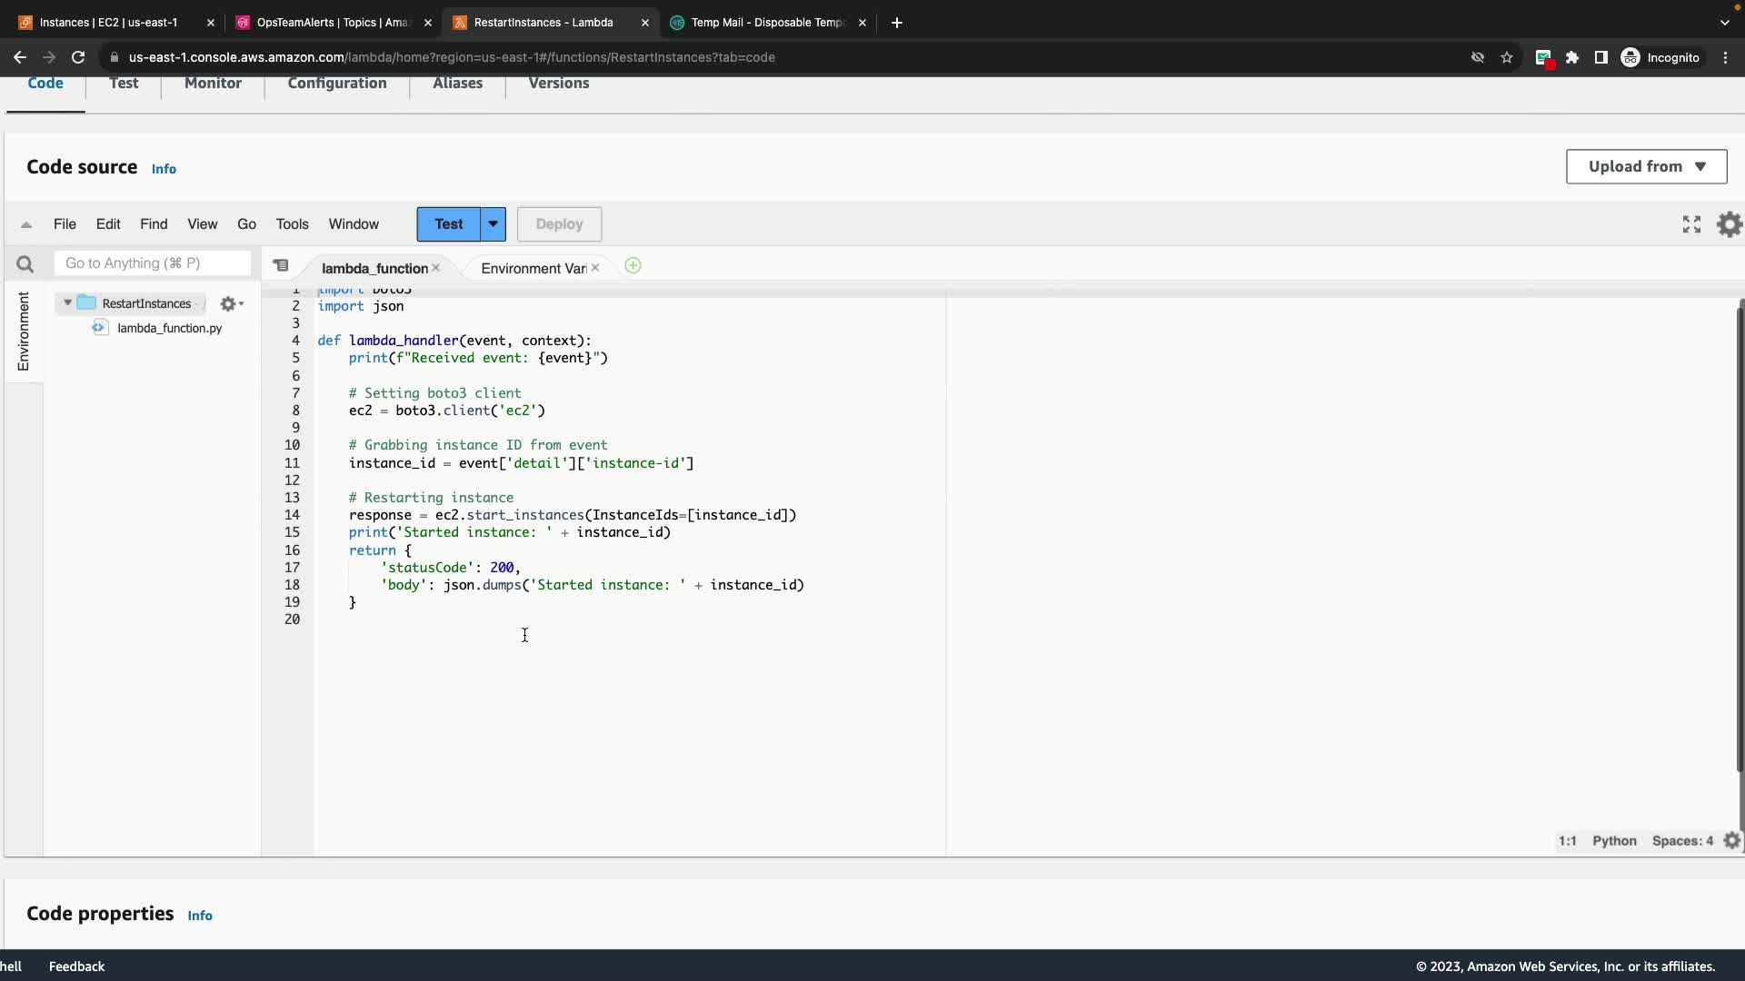Image resolution: width=1745 pixels, height=981 pixels.
Task: Collapse the menu bar with the up arrow
Action: 26,224
